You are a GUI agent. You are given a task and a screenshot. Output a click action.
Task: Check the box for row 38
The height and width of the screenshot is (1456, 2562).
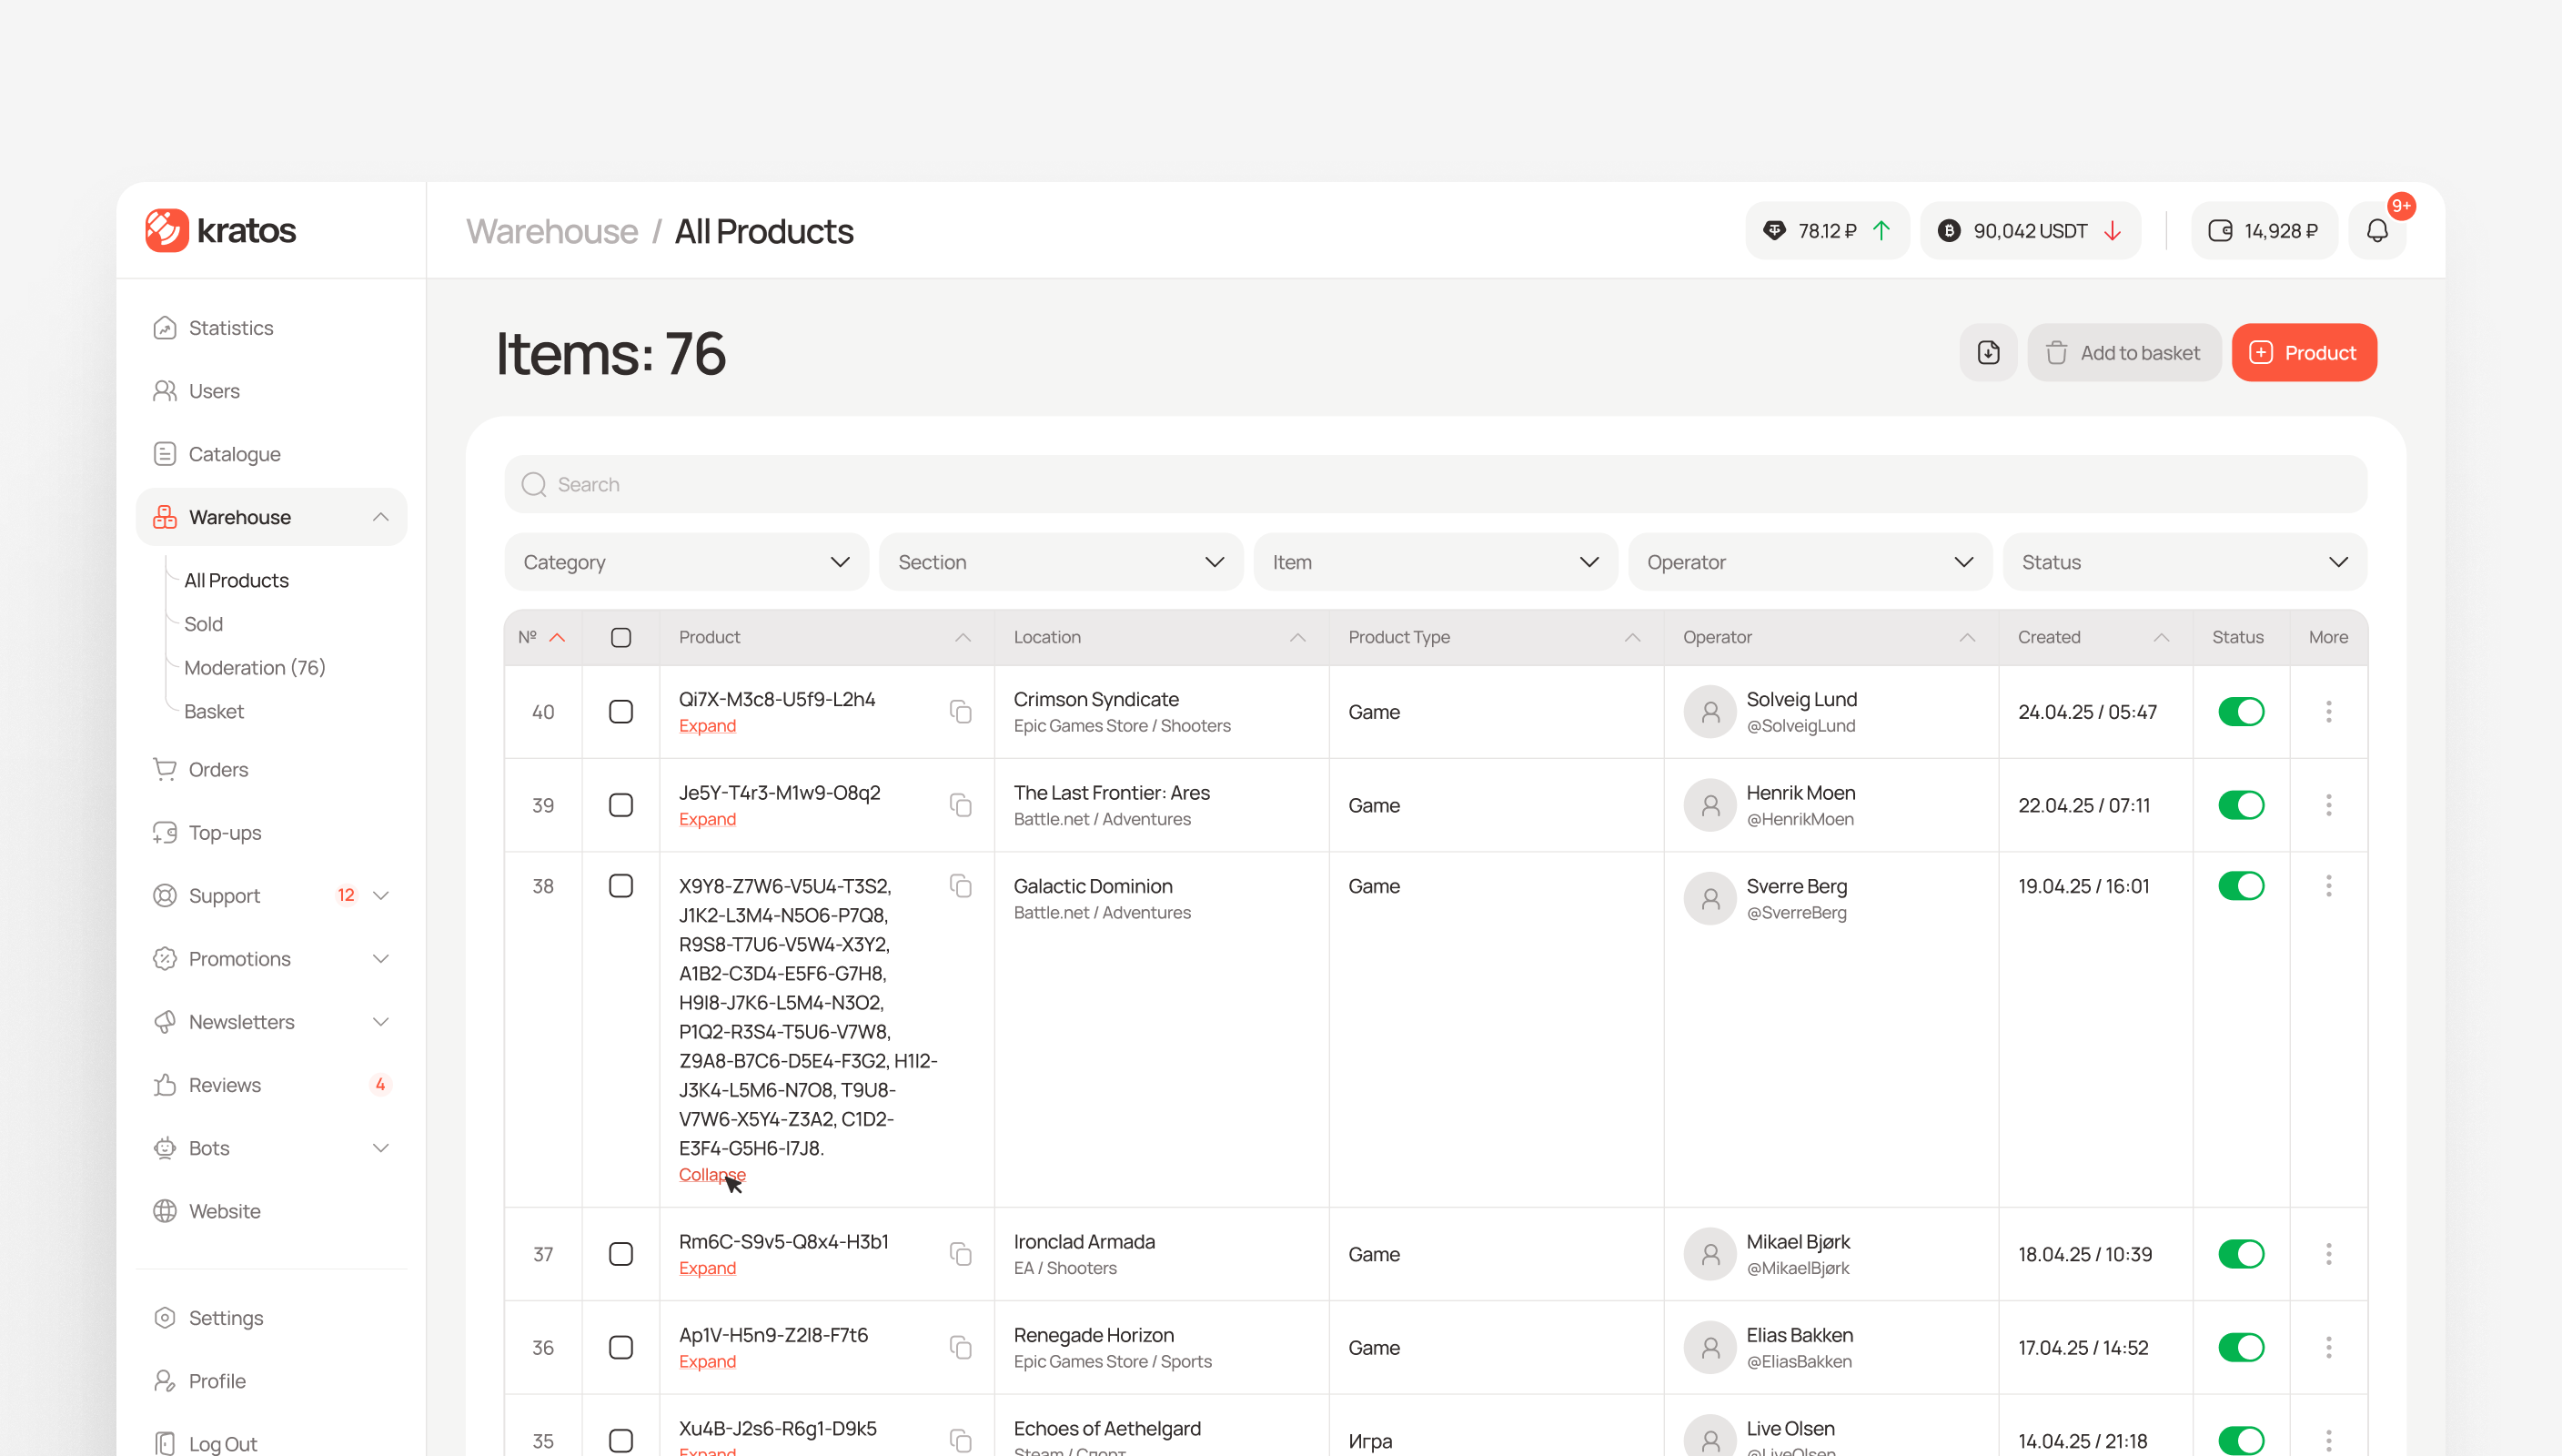pyautogui.click(x=620, y=886)
